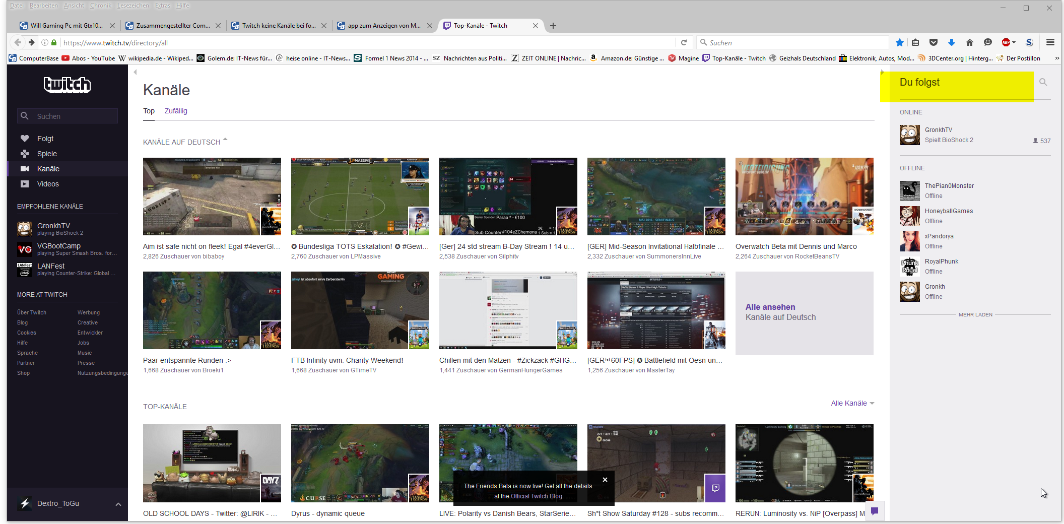
Task: Open the Bundesliga TOTS Eskalation stream thumbnail
Action: coord(360,196)
